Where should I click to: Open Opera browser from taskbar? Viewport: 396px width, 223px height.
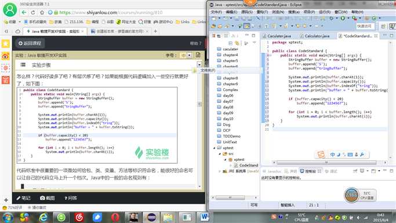tap(115, 217)
